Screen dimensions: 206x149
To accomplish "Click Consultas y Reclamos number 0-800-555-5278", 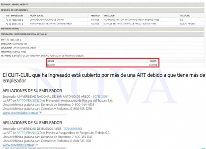I will pos(81,109).
